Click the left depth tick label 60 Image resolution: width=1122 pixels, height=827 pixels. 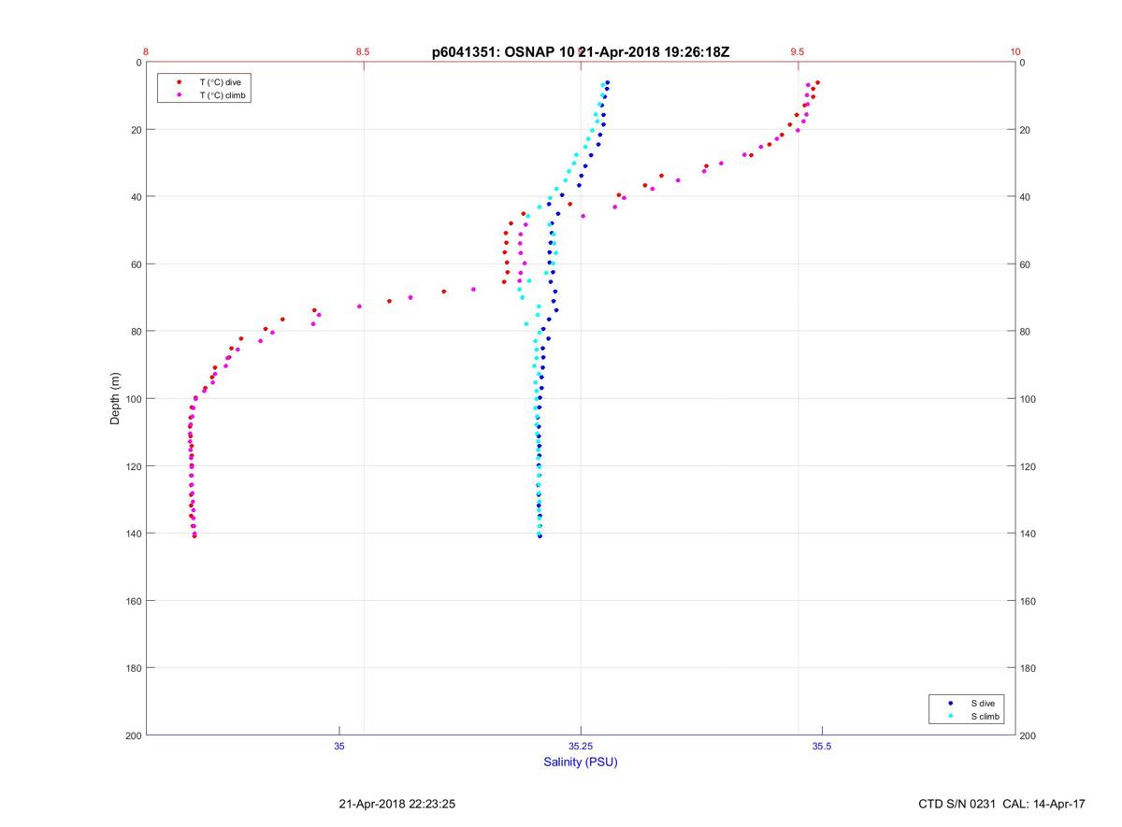click(136, 264)
